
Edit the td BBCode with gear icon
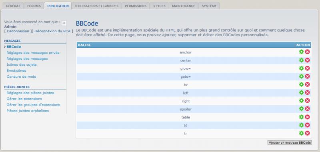(x=301, y=125)
